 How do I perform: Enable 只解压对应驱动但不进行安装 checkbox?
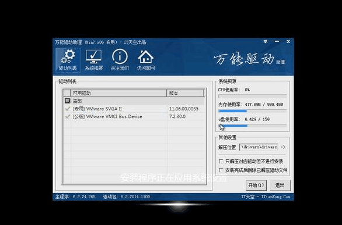pyautogui.click(x=221, y=162)
